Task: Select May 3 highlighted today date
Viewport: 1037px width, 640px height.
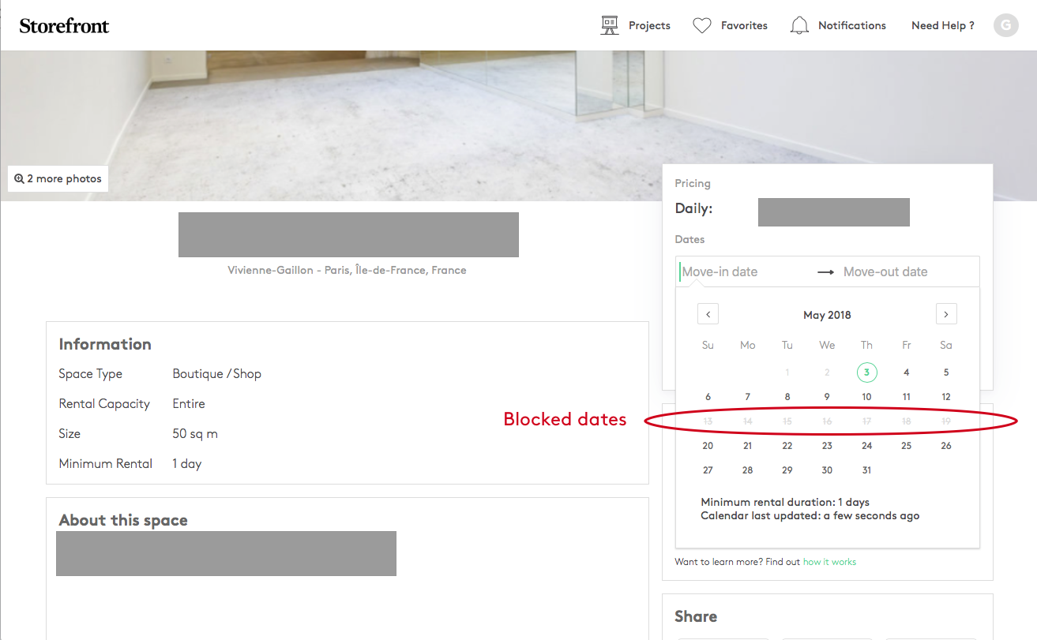Action: coord(866,372)
